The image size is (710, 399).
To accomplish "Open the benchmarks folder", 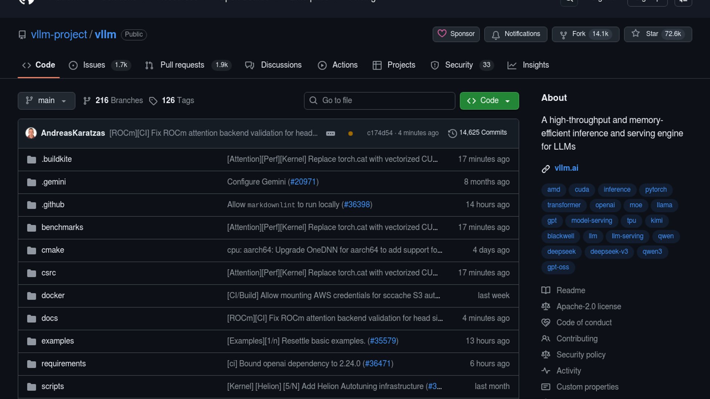I will click(62, 227).
